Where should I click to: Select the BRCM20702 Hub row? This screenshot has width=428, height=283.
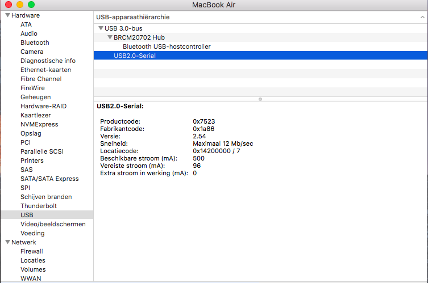click(x=260, y=37)
